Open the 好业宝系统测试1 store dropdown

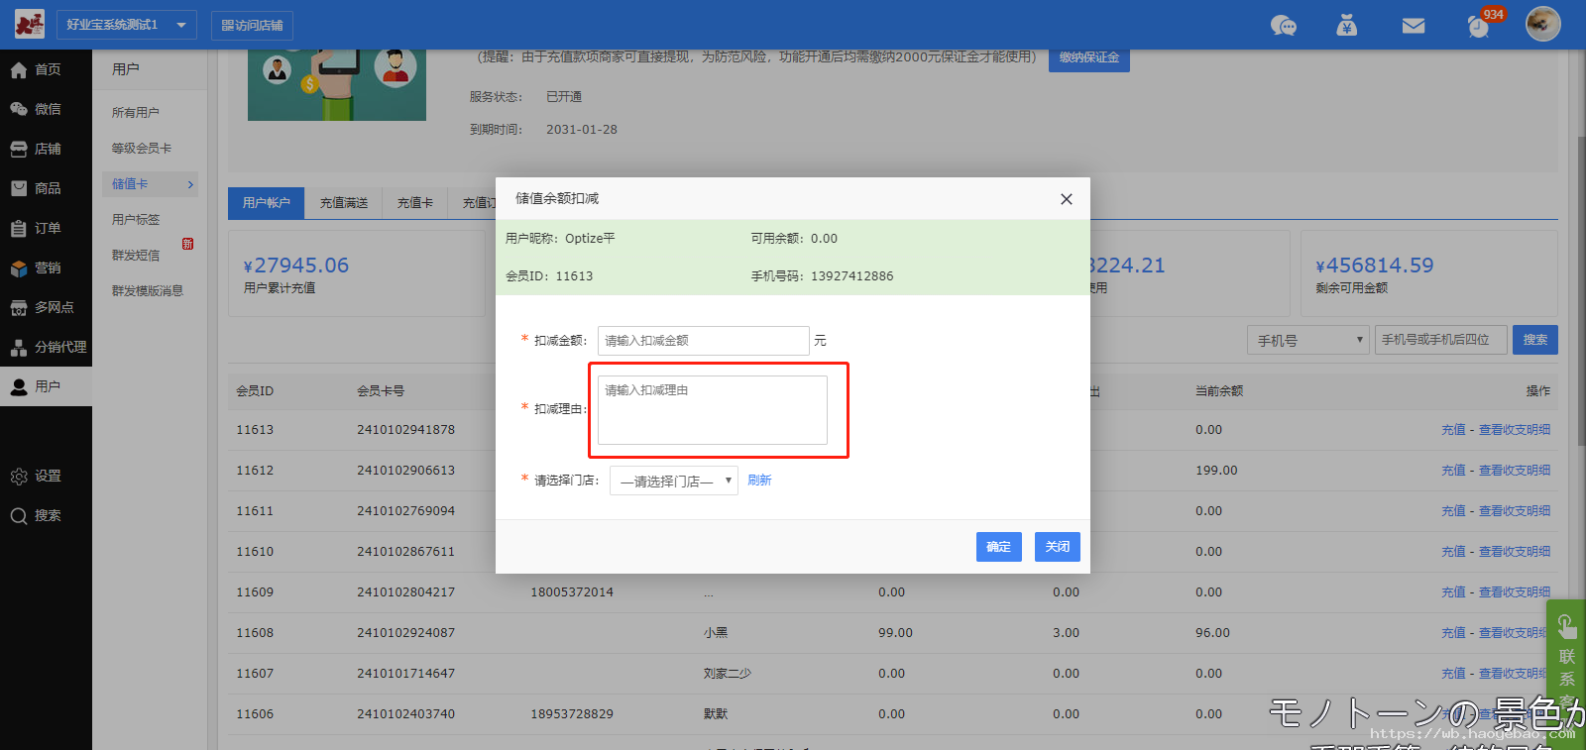pyautogui.click(x=126, y=25)
